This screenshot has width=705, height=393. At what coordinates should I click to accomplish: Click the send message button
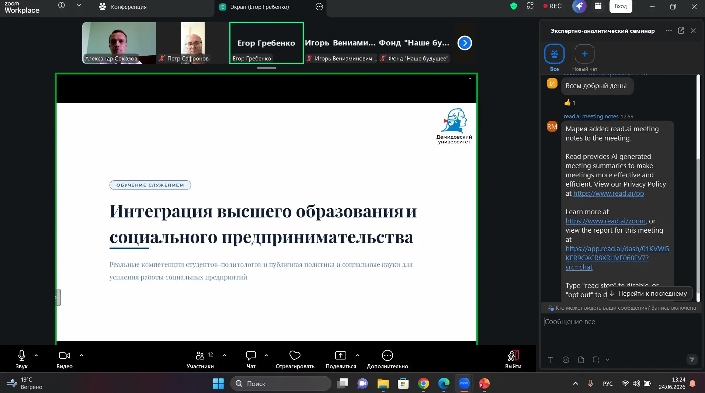(692, 360)
